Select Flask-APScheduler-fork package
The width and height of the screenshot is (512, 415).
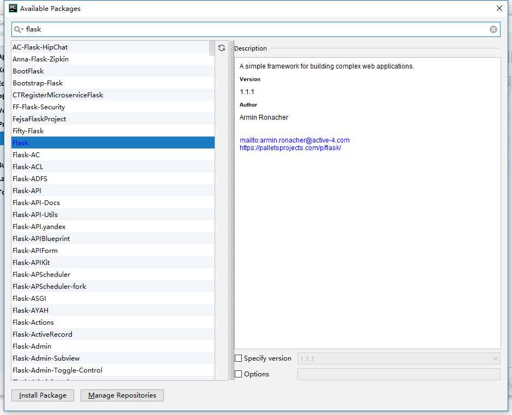click(113, 286)
